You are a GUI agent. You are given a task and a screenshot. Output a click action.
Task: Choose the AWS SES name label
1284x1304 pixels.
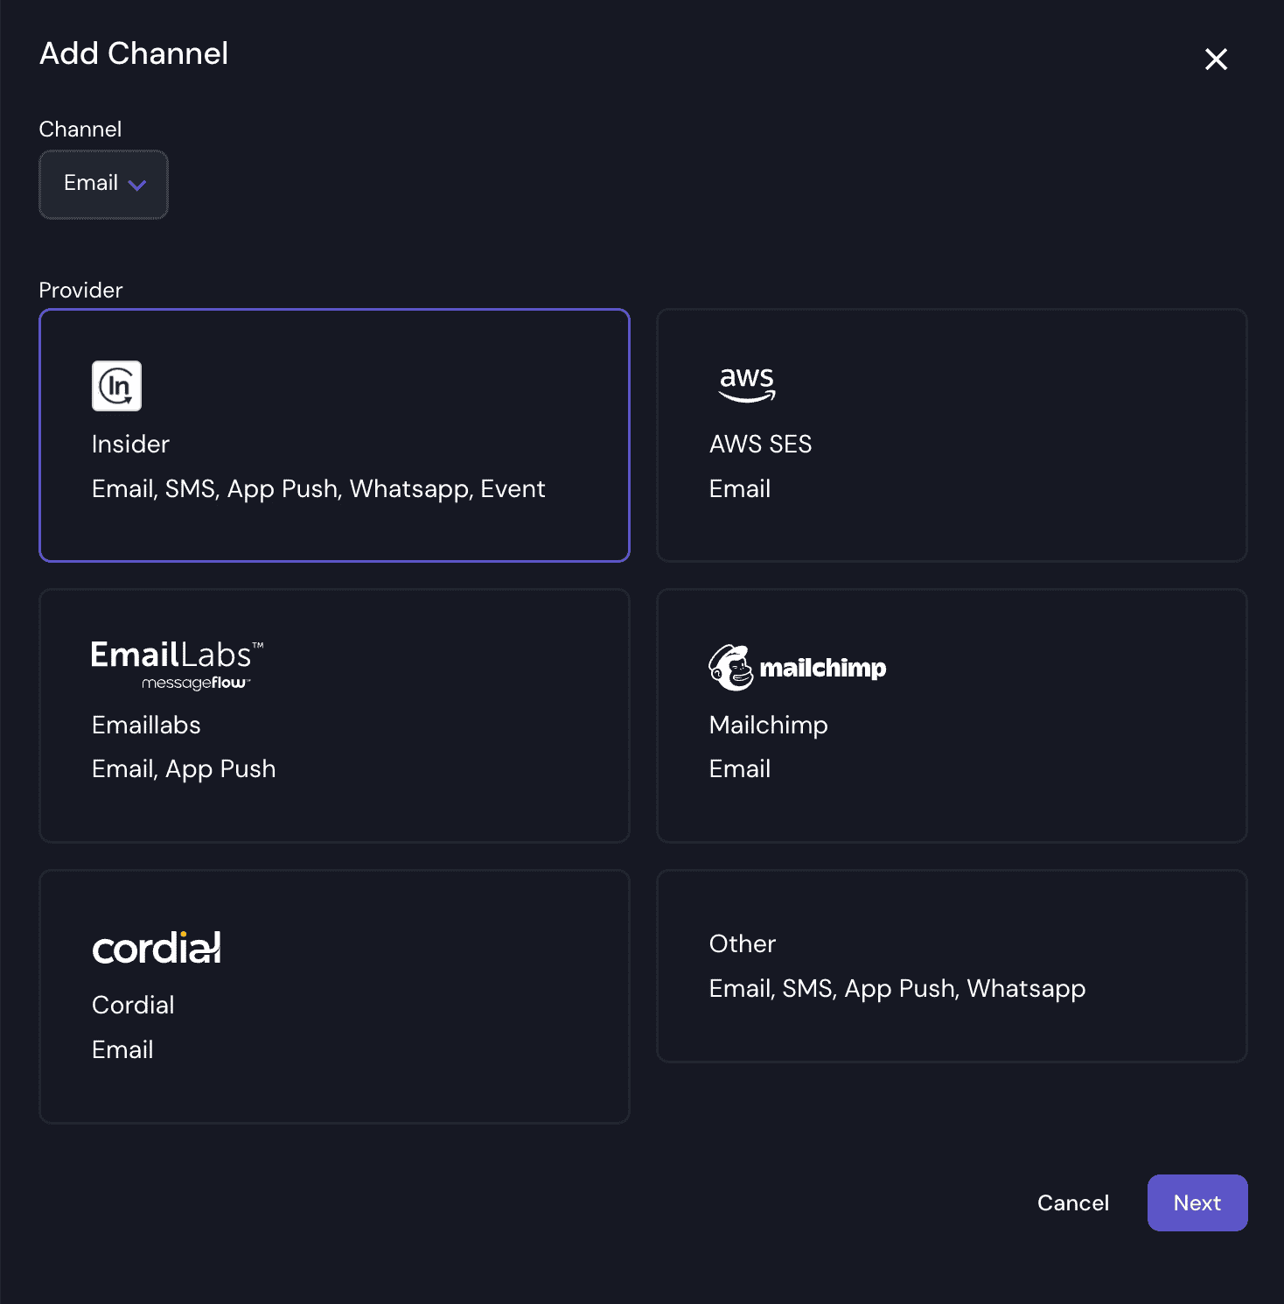coord(760,444)
